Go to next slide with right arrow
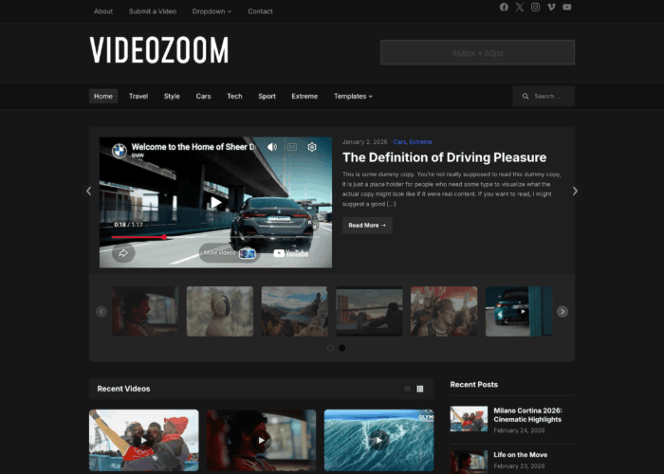Image resolution: width=664 pixels, height=474 pixels. pyautogui.click(x=574, y=191)
